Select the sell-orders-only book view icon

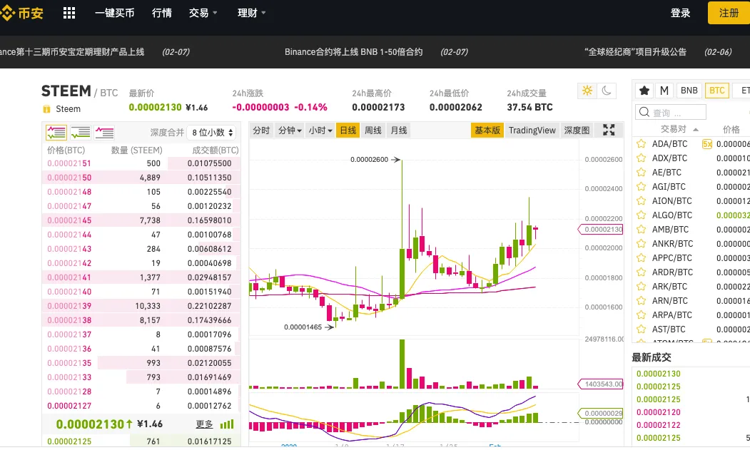pyautogui.click(x=104, y=133)
